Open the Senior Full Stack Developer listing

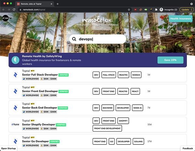pos(40,75)
